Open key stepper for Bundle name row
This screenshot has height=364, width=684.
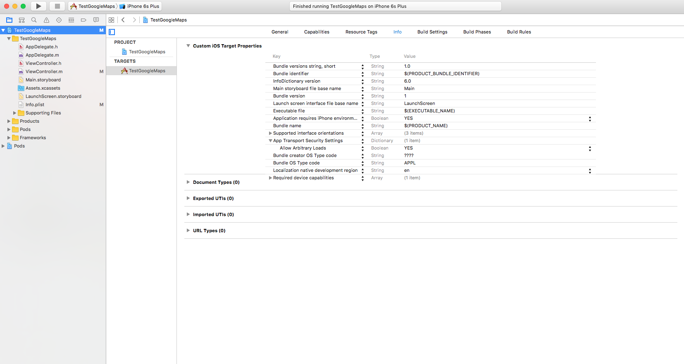coord(362,126)
